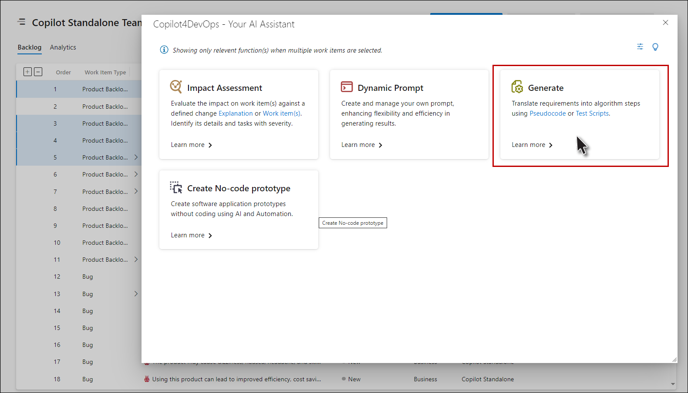
Task: Select backlog row with order 9
Action: click(x=79, y=226)
